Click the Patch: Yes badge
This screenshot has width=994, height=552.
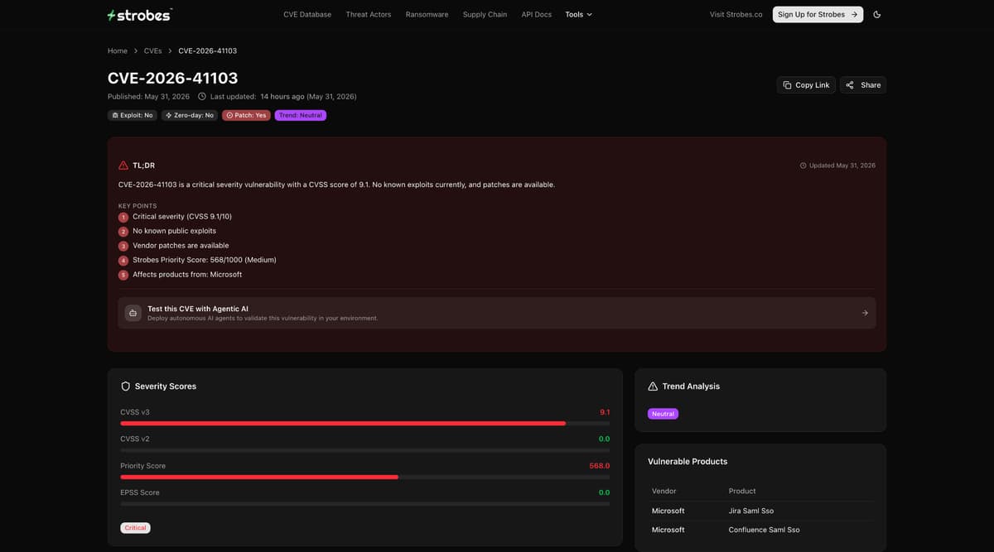click(246, 116)
